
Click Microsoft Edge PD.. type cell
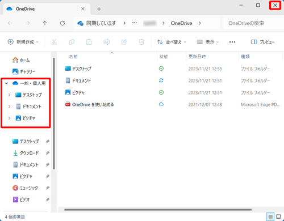260,104
